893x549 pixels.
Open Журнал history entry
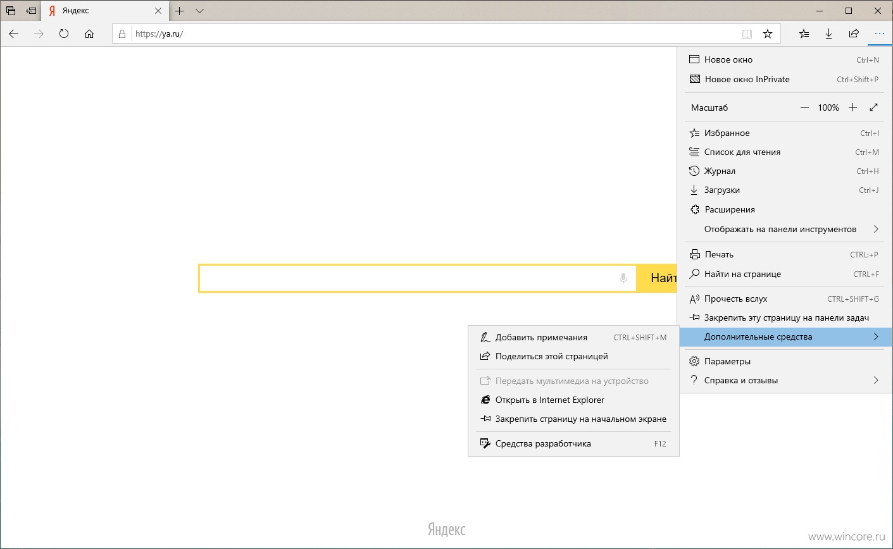[785, 171]
